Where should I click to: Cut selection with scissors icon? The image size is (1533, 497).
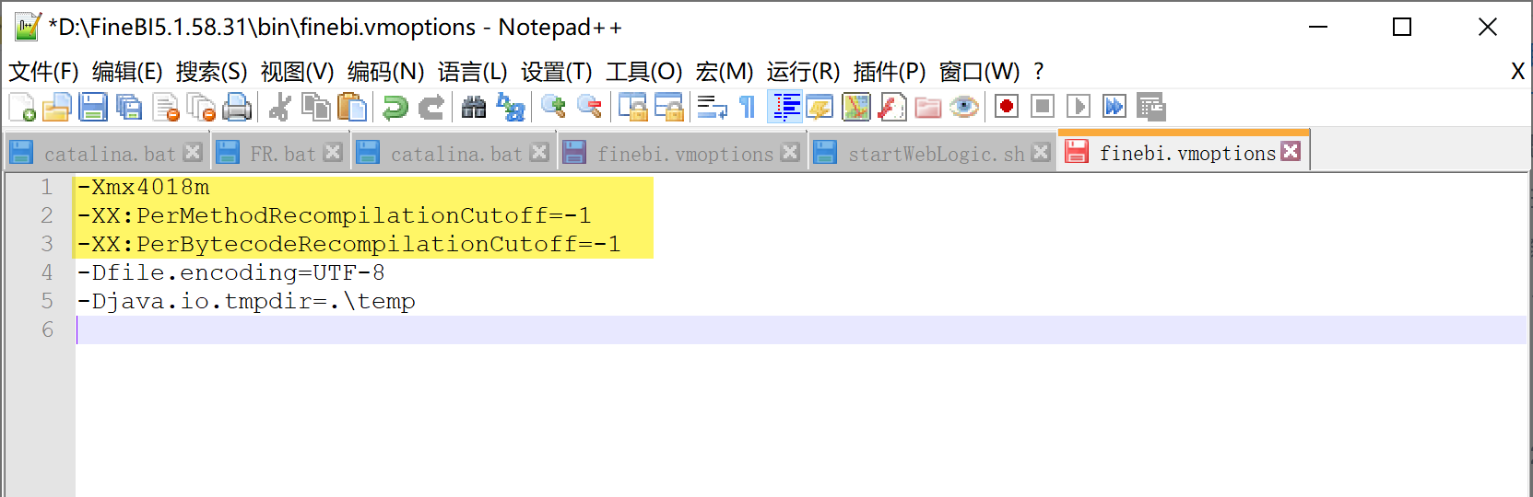pyautogui.click(x=279, y=108)
